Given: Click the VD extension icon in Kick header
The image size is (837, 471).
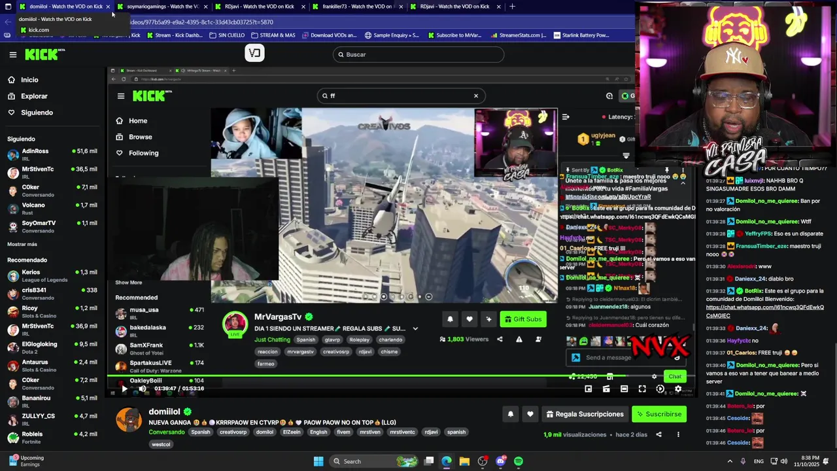Looking at the screenshot, I should point(254,54).
